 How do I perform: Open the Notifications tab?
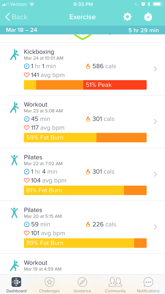148,285
